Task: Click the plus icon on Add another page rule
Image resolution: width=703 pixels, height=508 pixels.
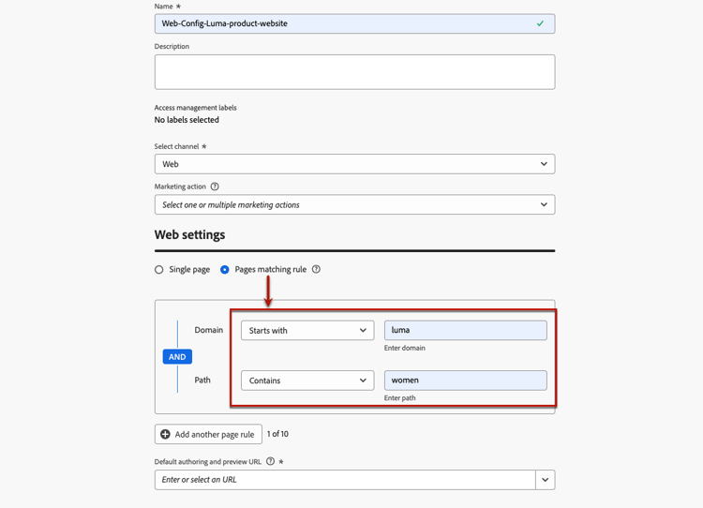Action: click(165, 434)
